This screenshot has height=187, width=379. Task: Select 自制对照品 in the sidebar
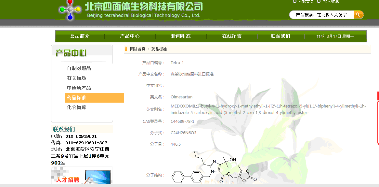click(x=79, y=68)
